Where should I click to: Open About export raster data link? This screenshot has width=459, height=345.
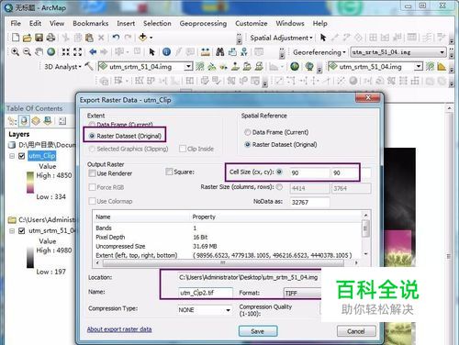click(119, 329)
